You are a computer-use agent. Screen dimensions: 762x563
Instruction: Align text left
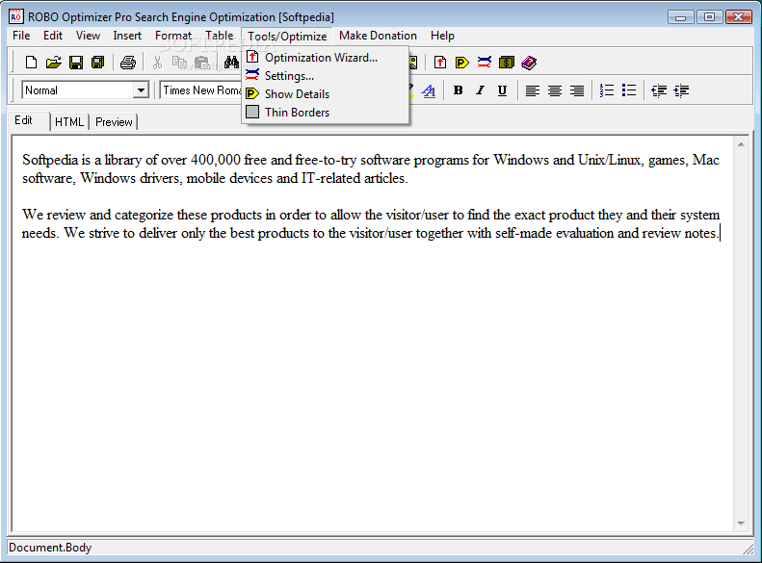point(533,90)
